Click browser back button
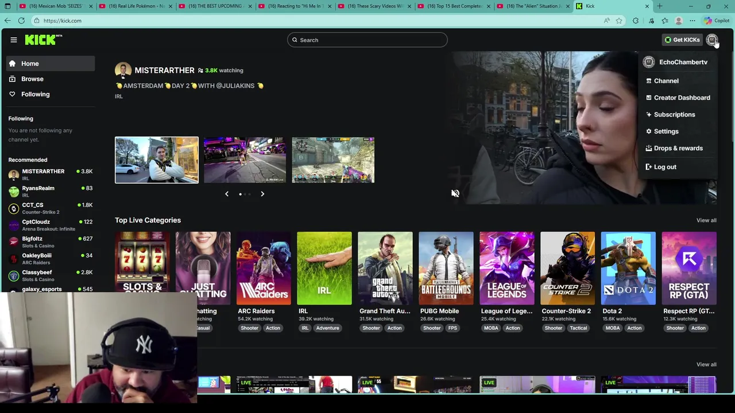The image size is (735, 413). (x=7, y=21)
